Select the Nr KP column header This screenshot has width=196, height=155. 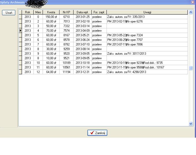(x=66, y=12)
